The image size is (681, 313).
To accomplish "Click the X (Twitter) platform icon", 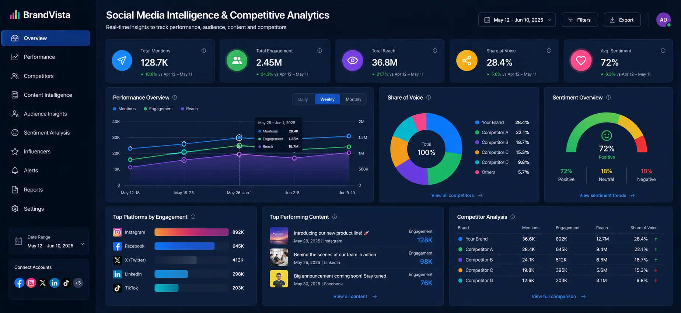I will pos(117,260).
